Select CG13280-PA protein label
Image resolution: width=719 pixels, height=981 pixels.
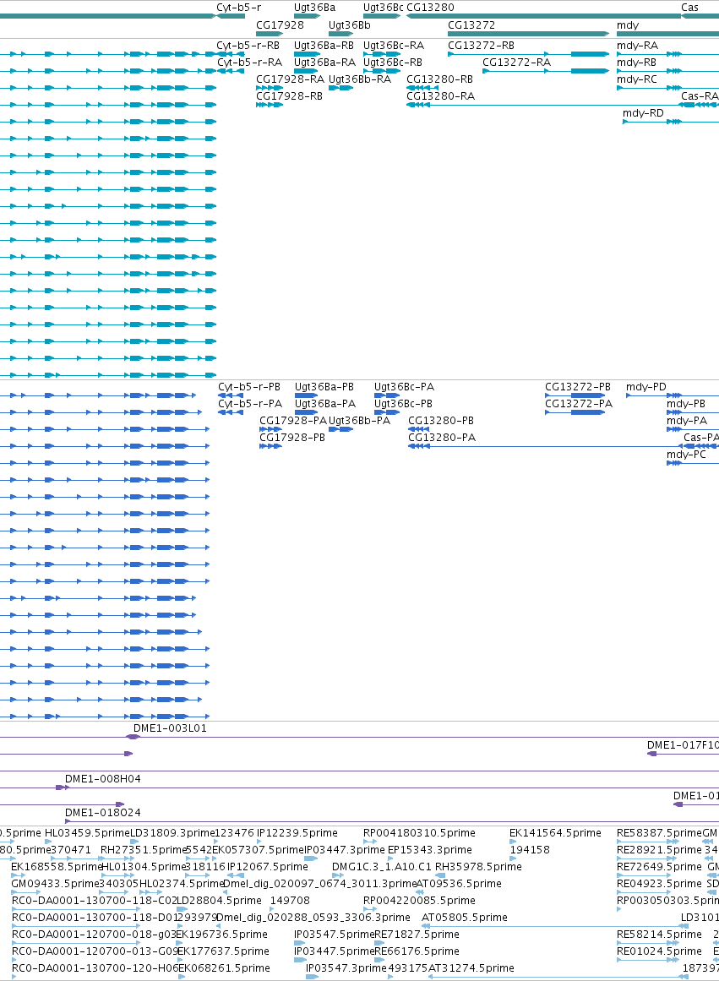[x=442, y=438]
